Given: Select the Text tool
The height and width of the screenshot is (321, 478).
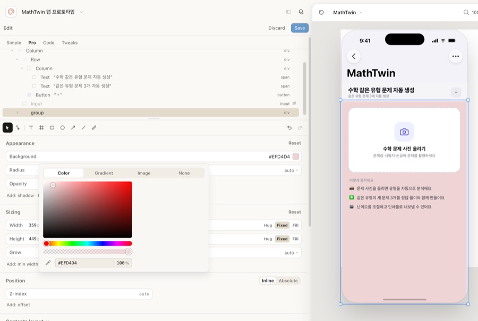Looking at the screenshot, I should coord(31,128).
